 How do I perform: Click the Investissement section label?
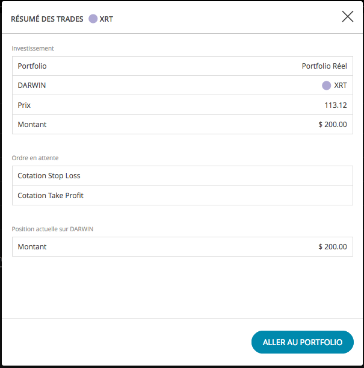[33, 48]
